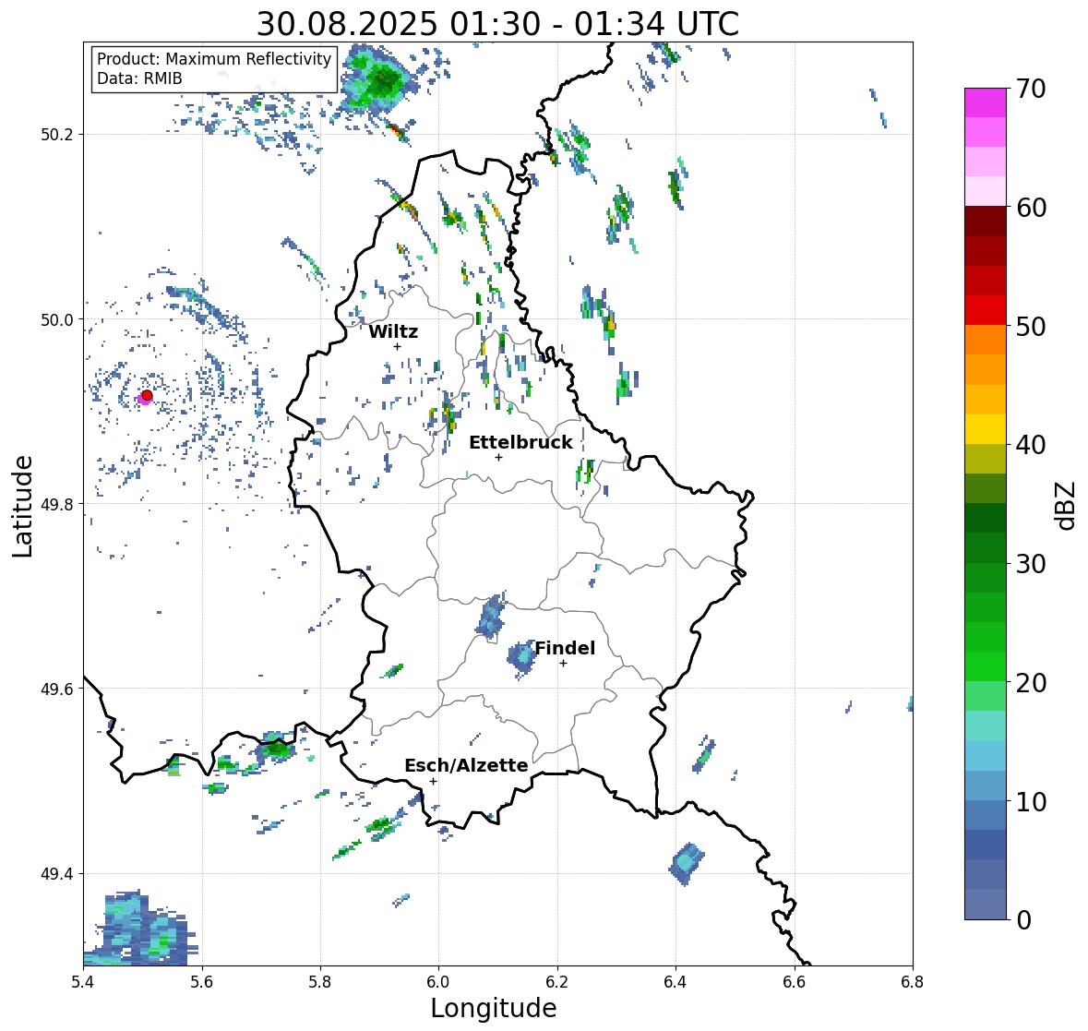Click the Findel station label
Image resolution: width=1088 pixels, height=1031 pixels.
tap(565, 648)
